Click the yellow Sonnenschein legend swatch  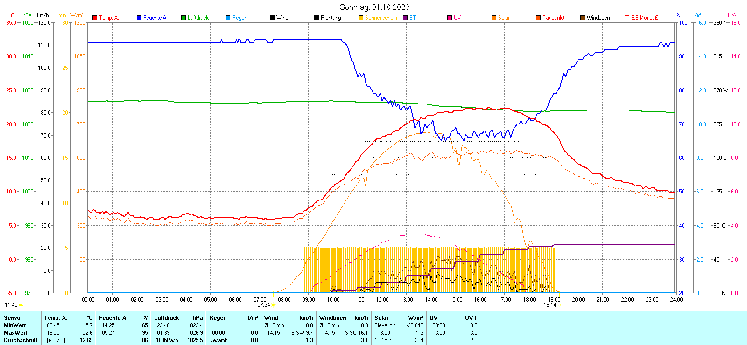click(x=361, y=18)
